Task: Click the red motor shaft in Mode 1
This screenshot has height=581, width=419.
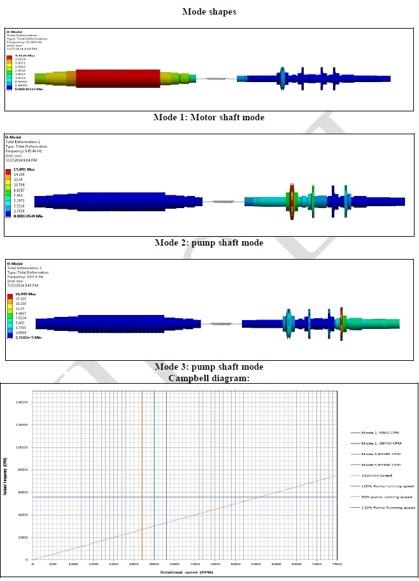Action: pyautogui.click(x=117, y=78)
